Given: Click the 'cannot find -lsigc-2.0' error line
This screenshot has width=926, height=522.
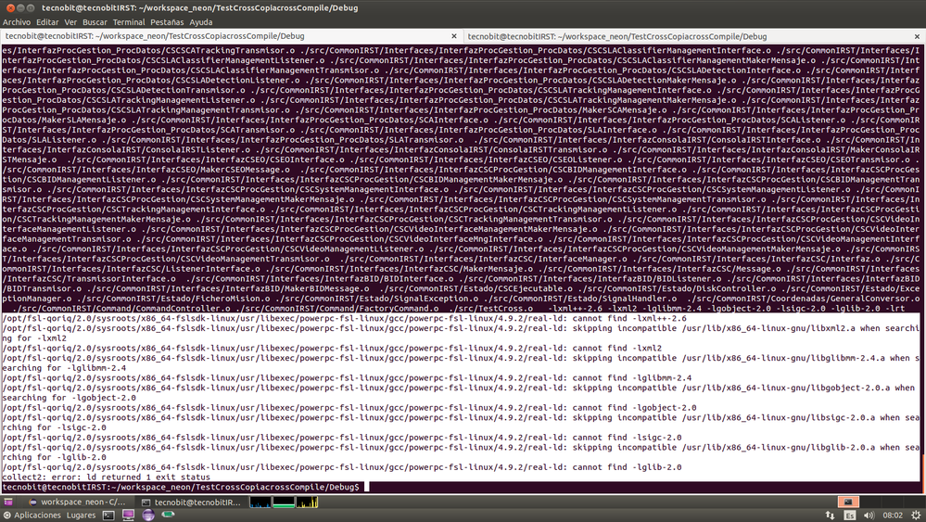Looking at the screenshot, I should tap(342, 438).
